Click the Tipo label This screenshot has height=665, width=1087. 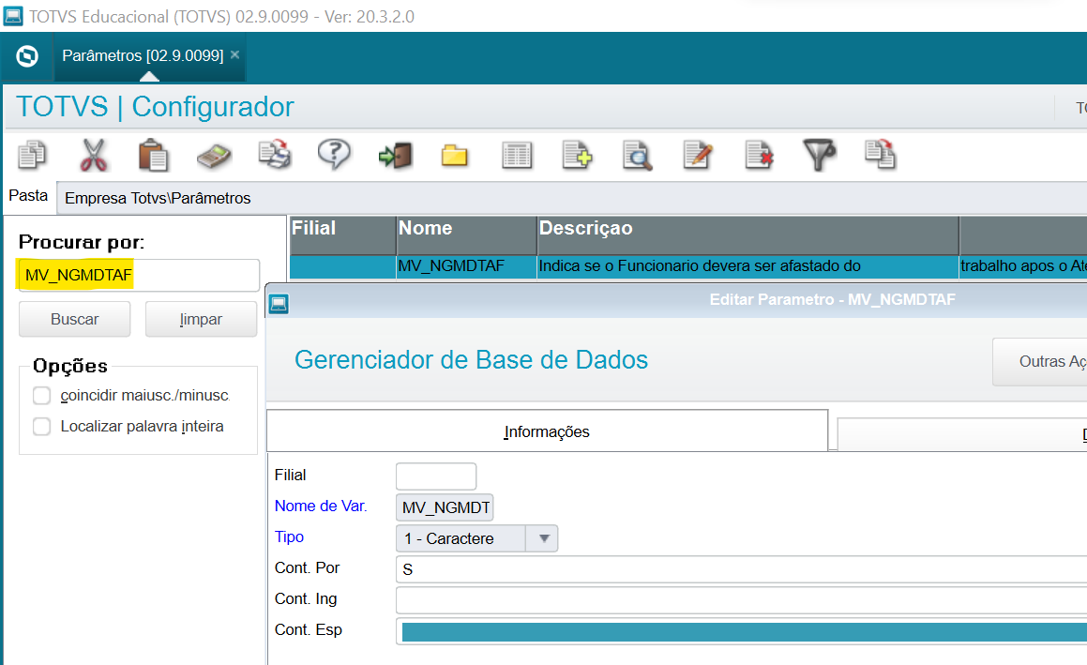click(289, 537)
